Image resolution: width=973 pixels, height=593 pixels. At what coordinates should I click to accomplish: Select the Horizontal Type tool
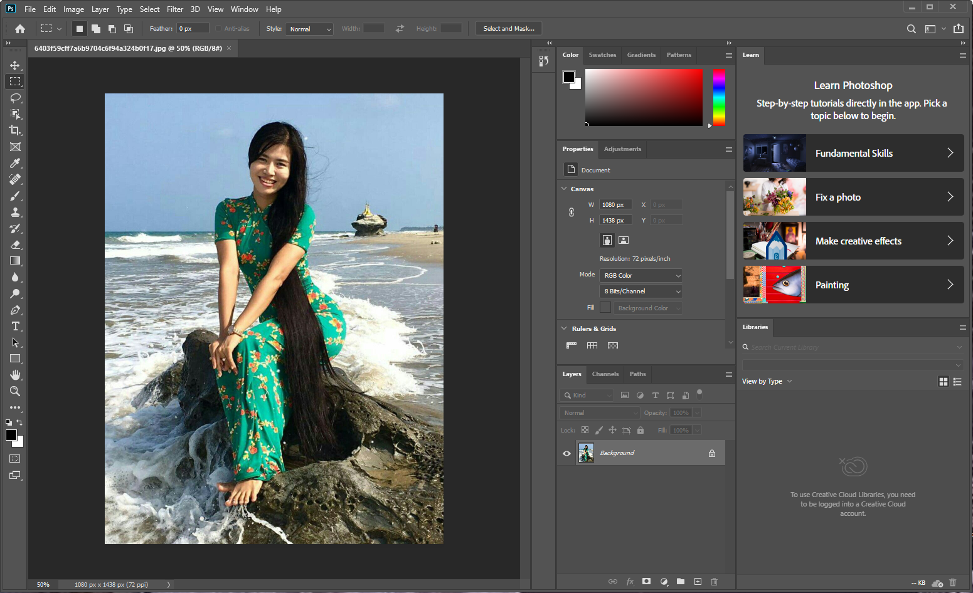16,326
